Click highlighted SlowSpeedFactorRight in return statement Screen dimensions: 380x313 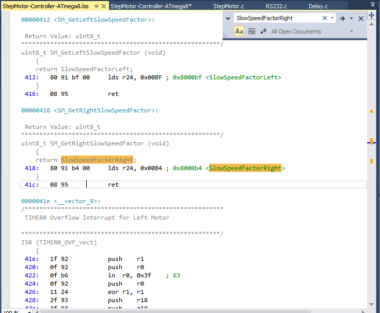(x=97, y=160)
